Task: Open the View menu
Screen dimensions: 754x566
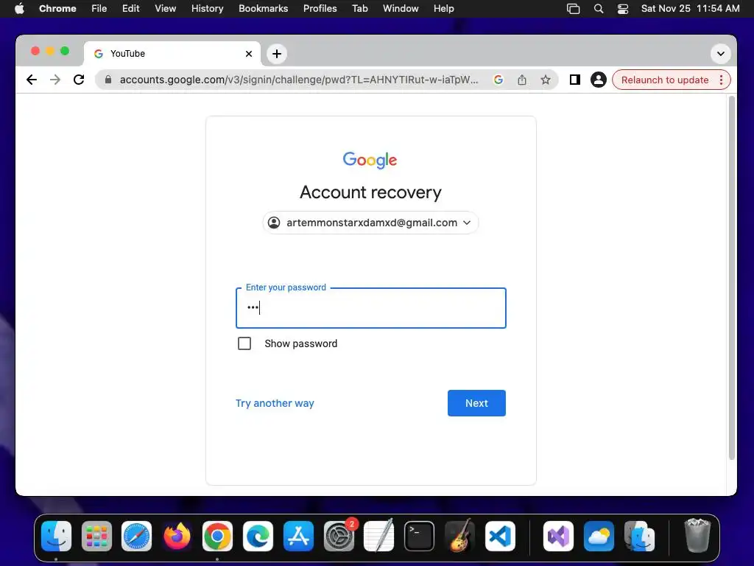Action: 166,9
